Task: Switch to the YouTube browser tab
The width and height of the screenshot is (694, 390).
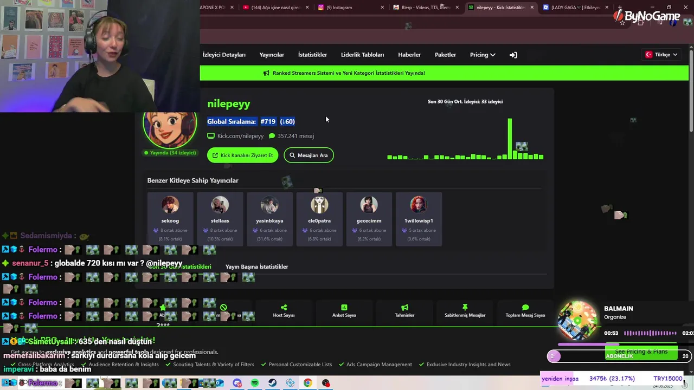Action: coord(271,8)
